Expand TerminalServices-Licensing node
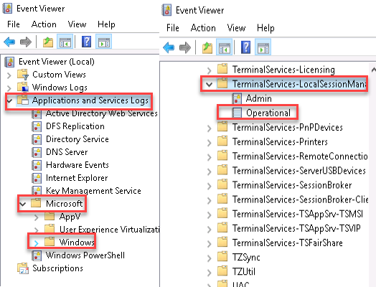The image size is (376, 287). (210, 70)
